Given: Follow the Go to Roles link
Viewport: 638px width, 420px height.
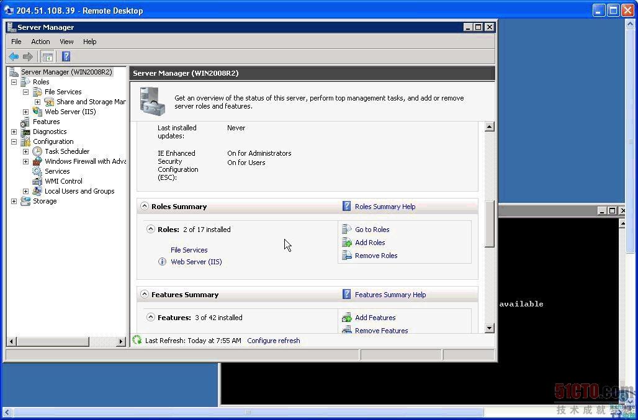Looking at the screenshot, I should (x=372, y=230).
